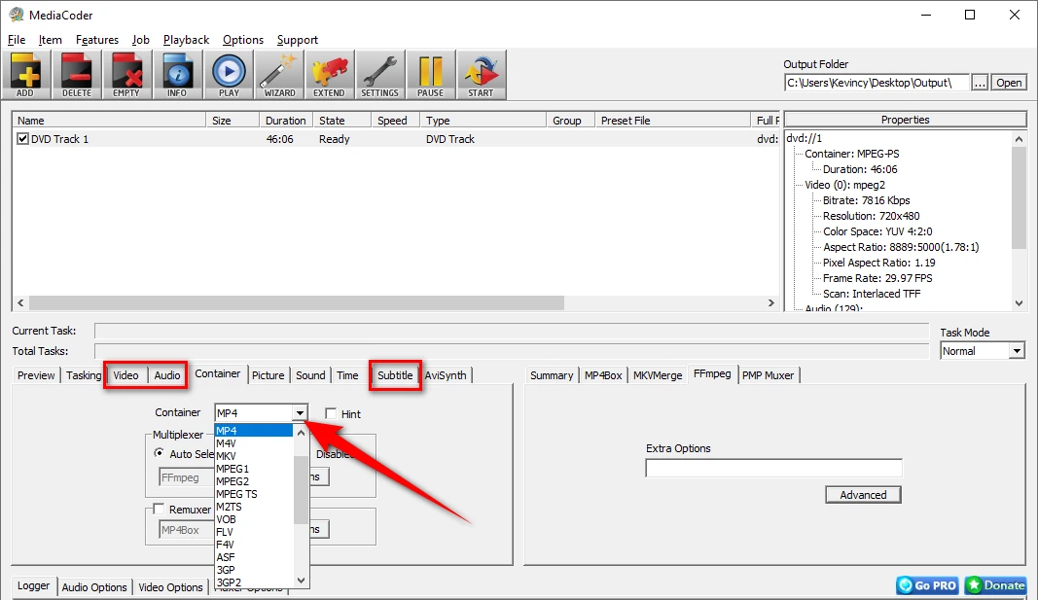This screenshot has height=600, width=1038.
Task: Select the Resolution: 720x480 tree row
Action: click(872, 216)
